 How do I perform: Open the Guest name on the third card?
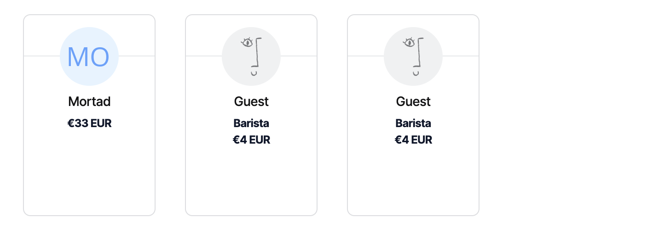pyautogui.click(x=413, y=101)
